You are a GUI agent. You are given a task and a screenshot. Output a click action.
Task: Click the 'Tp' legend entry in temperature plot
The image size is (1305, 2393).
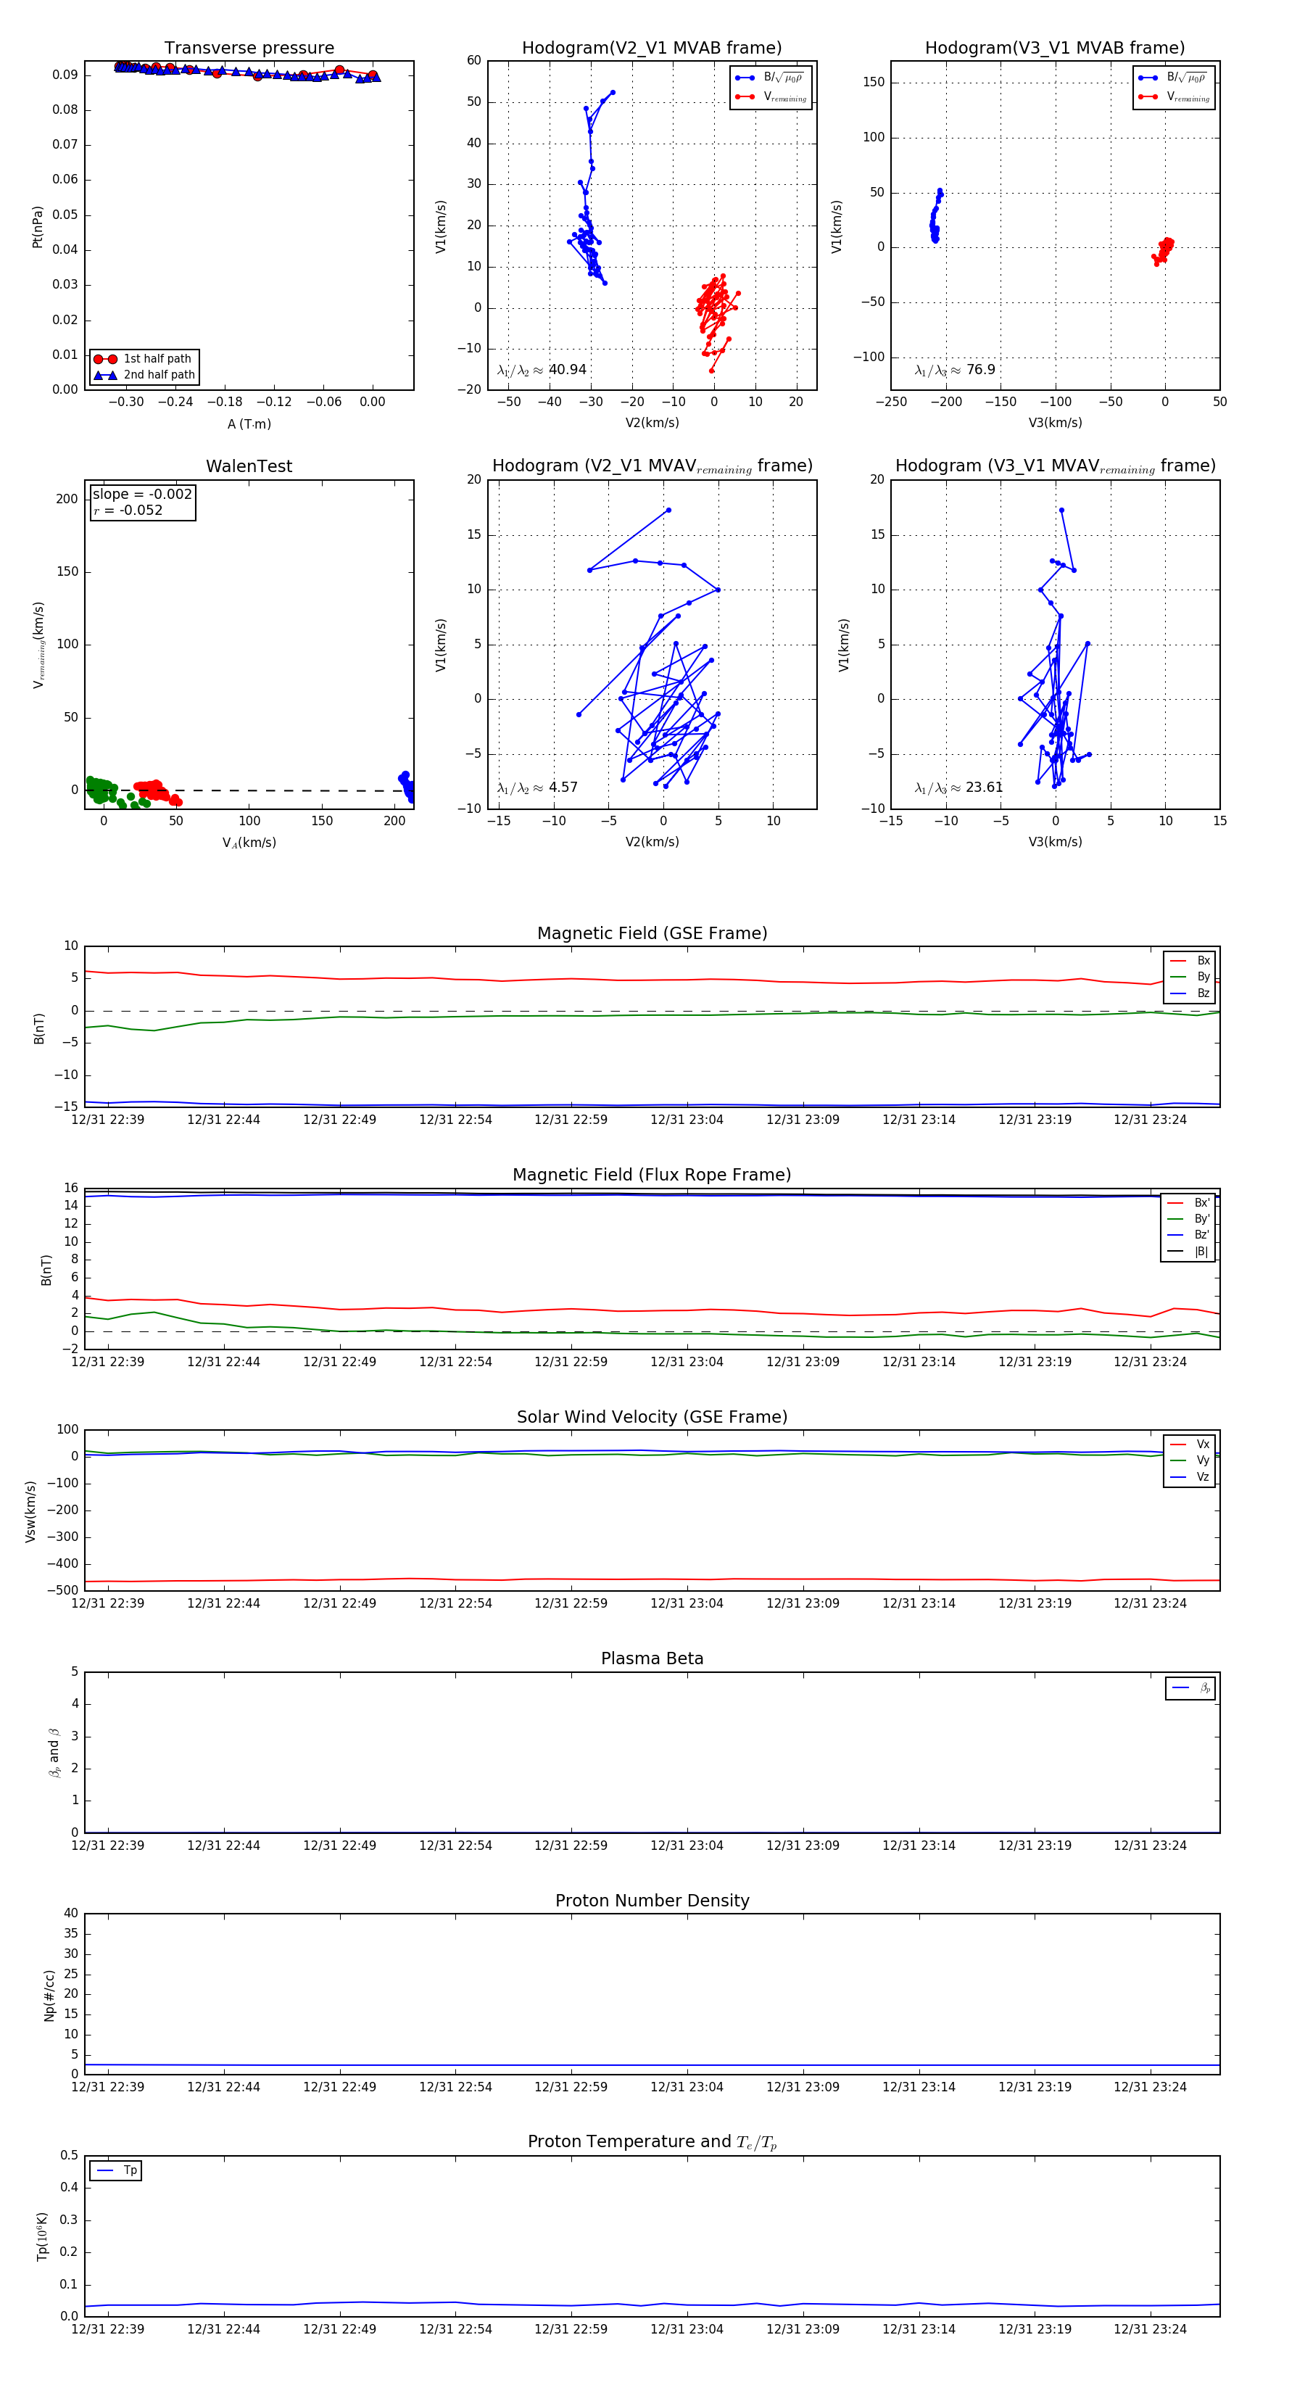point(117,2171)
